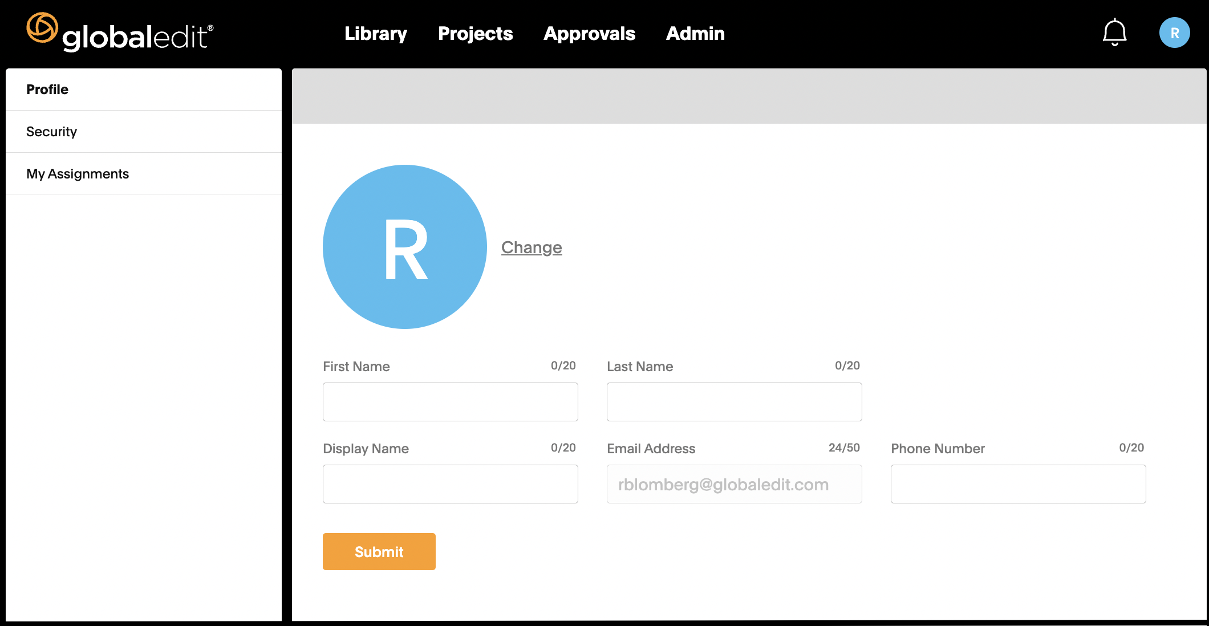
Task: Navigate to Admin
Action: (x=695, y=34)
